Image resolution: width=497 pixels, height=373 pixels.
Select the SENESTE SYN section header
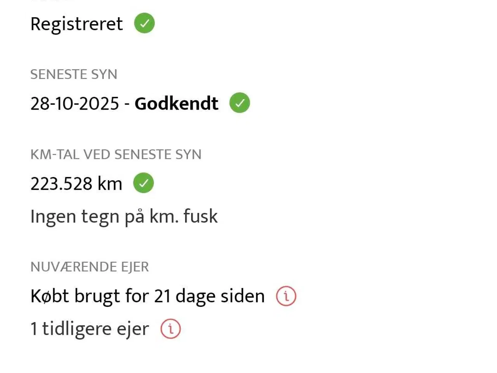(74, 74)
